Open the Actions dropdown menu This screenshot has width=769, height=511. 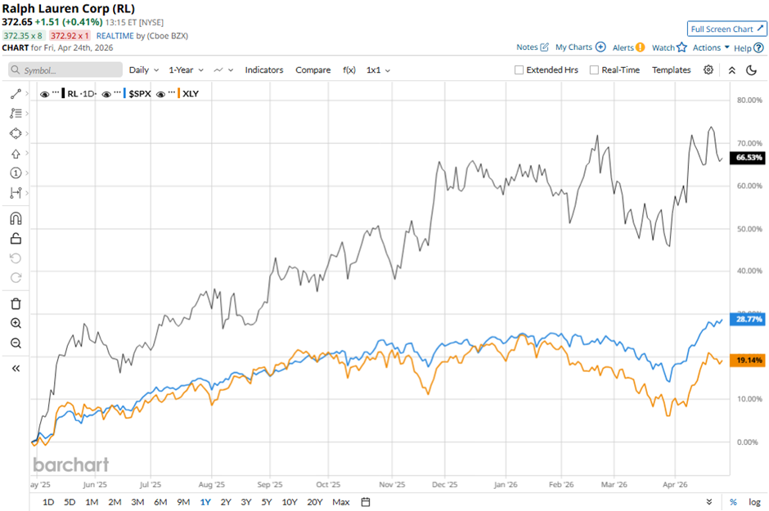[711, 47]
